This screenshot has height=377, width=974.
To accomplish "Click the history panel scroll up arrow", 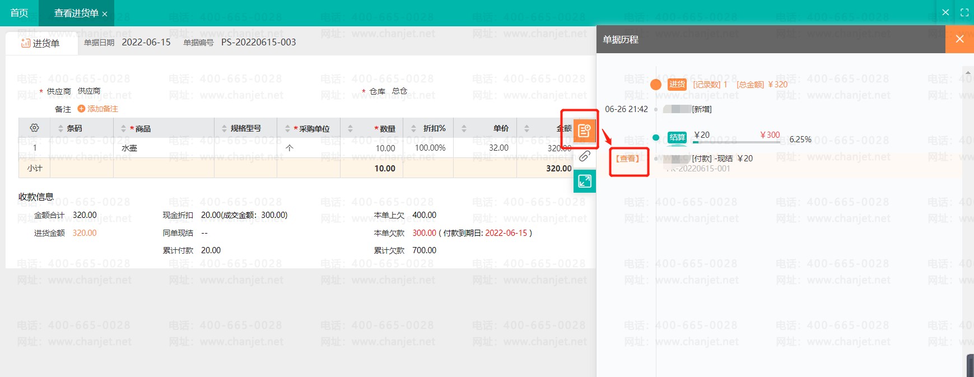I will pos(968,73).
